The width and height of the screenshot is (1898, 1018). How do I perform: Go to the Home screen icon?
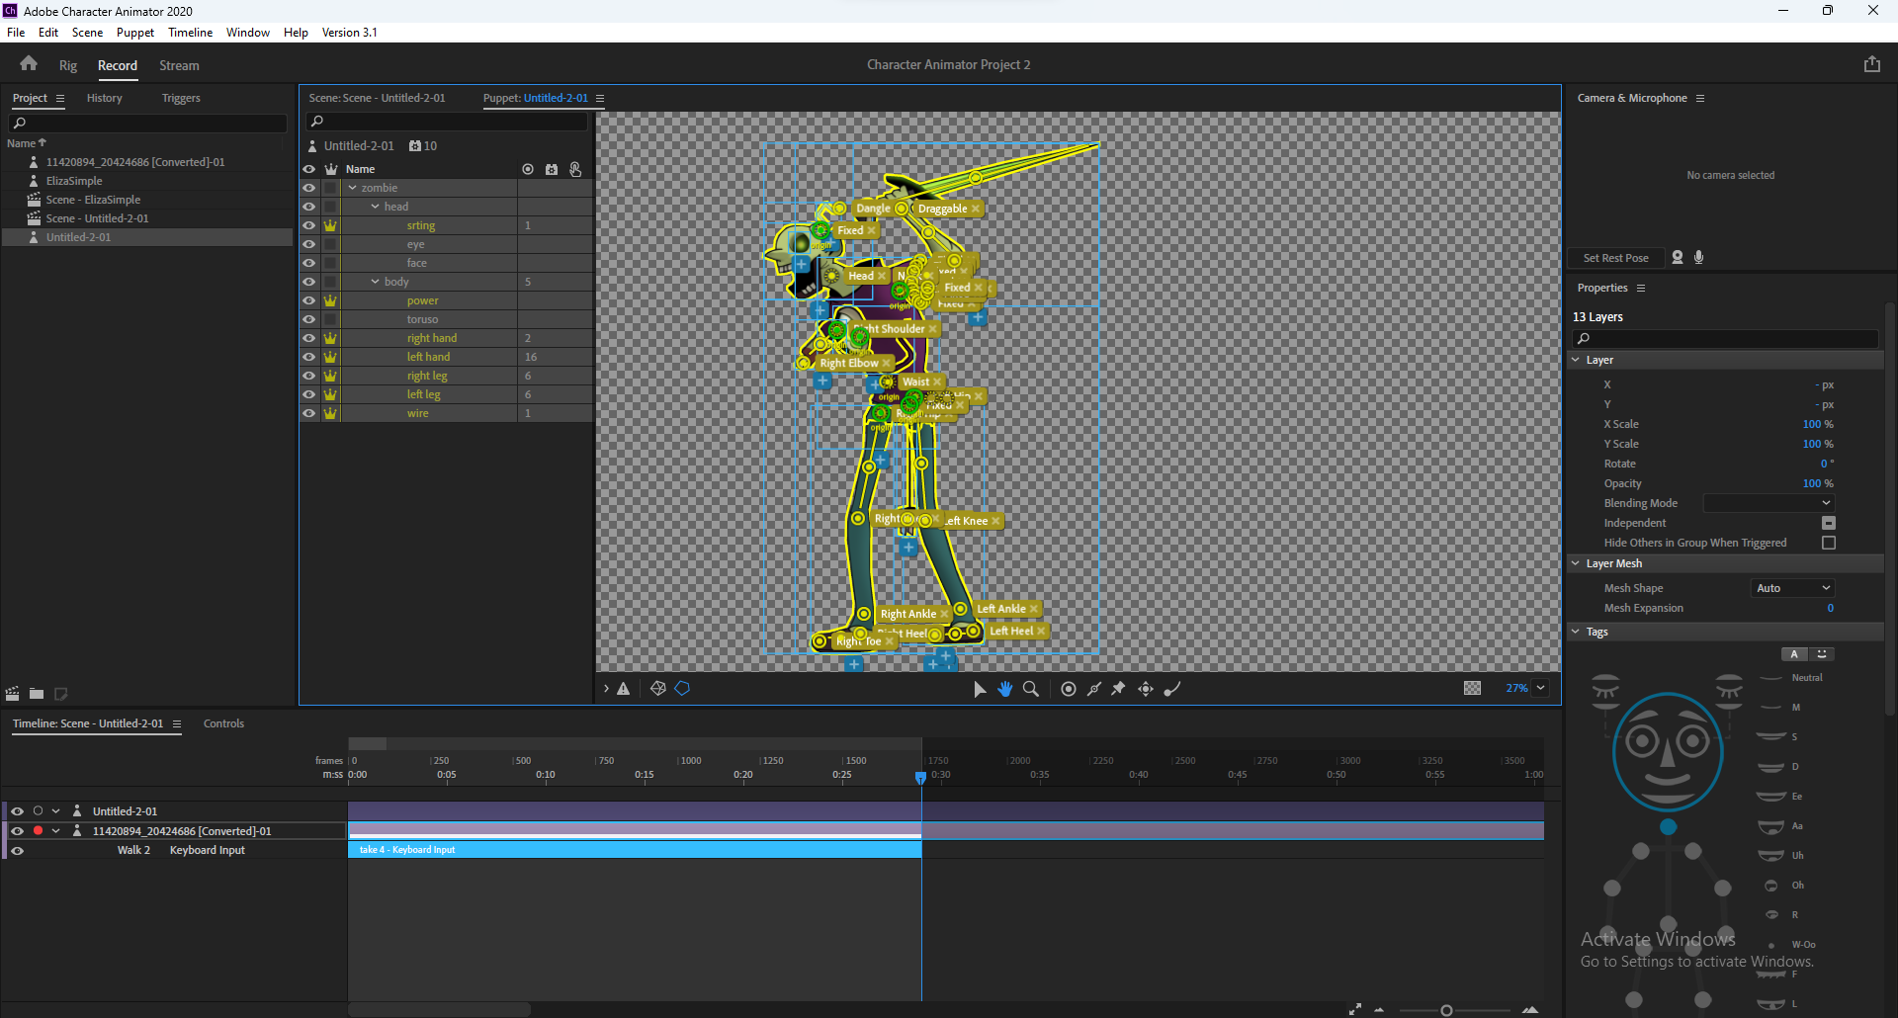click(29, 64)
